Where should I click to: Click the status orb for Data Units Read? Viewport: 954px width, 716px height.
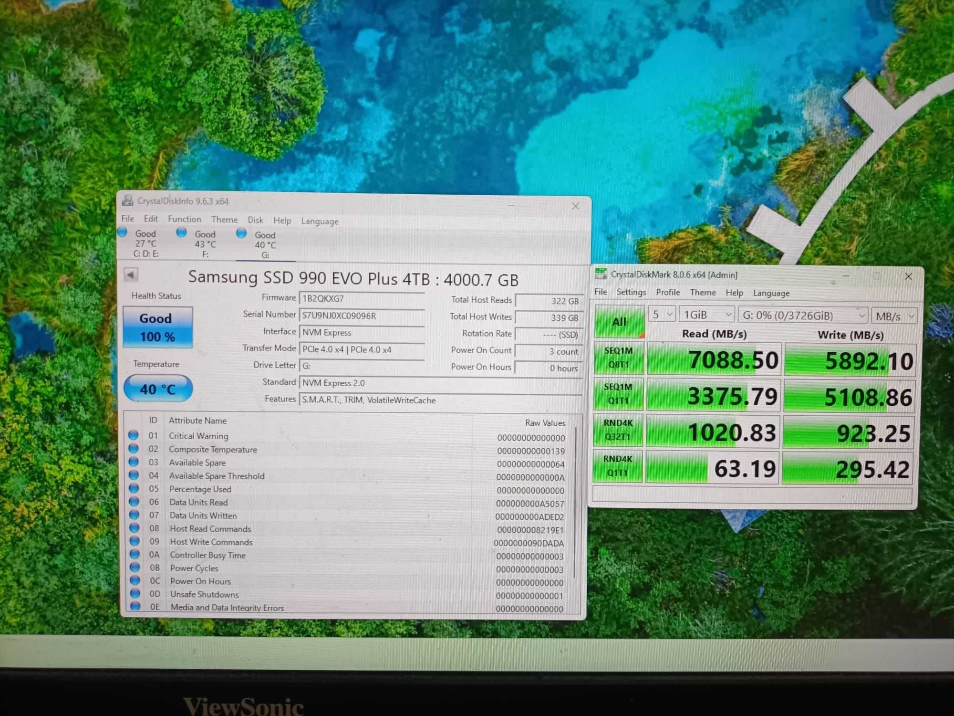134,502
